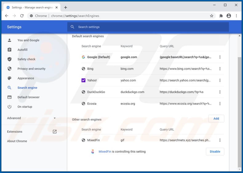Screen dimensions: 243x173
Task: Click the scrollbar up arrow
Action: (x=240, y=36)
